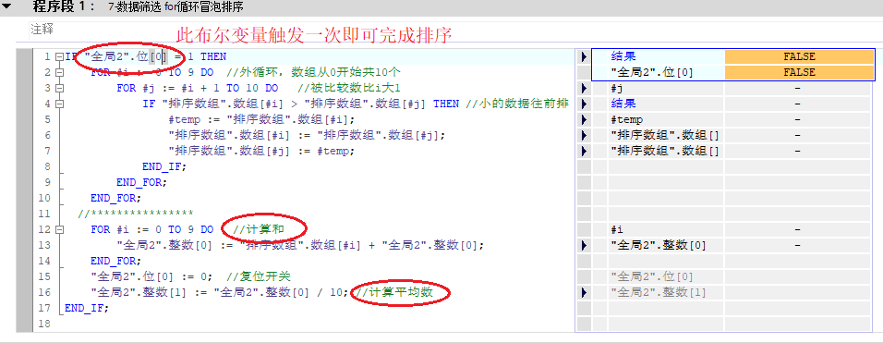The image size is (883, 343).
Task: Click the arrow icon beside "全局2".整数[0] watch row
Action: pos(584,246)
